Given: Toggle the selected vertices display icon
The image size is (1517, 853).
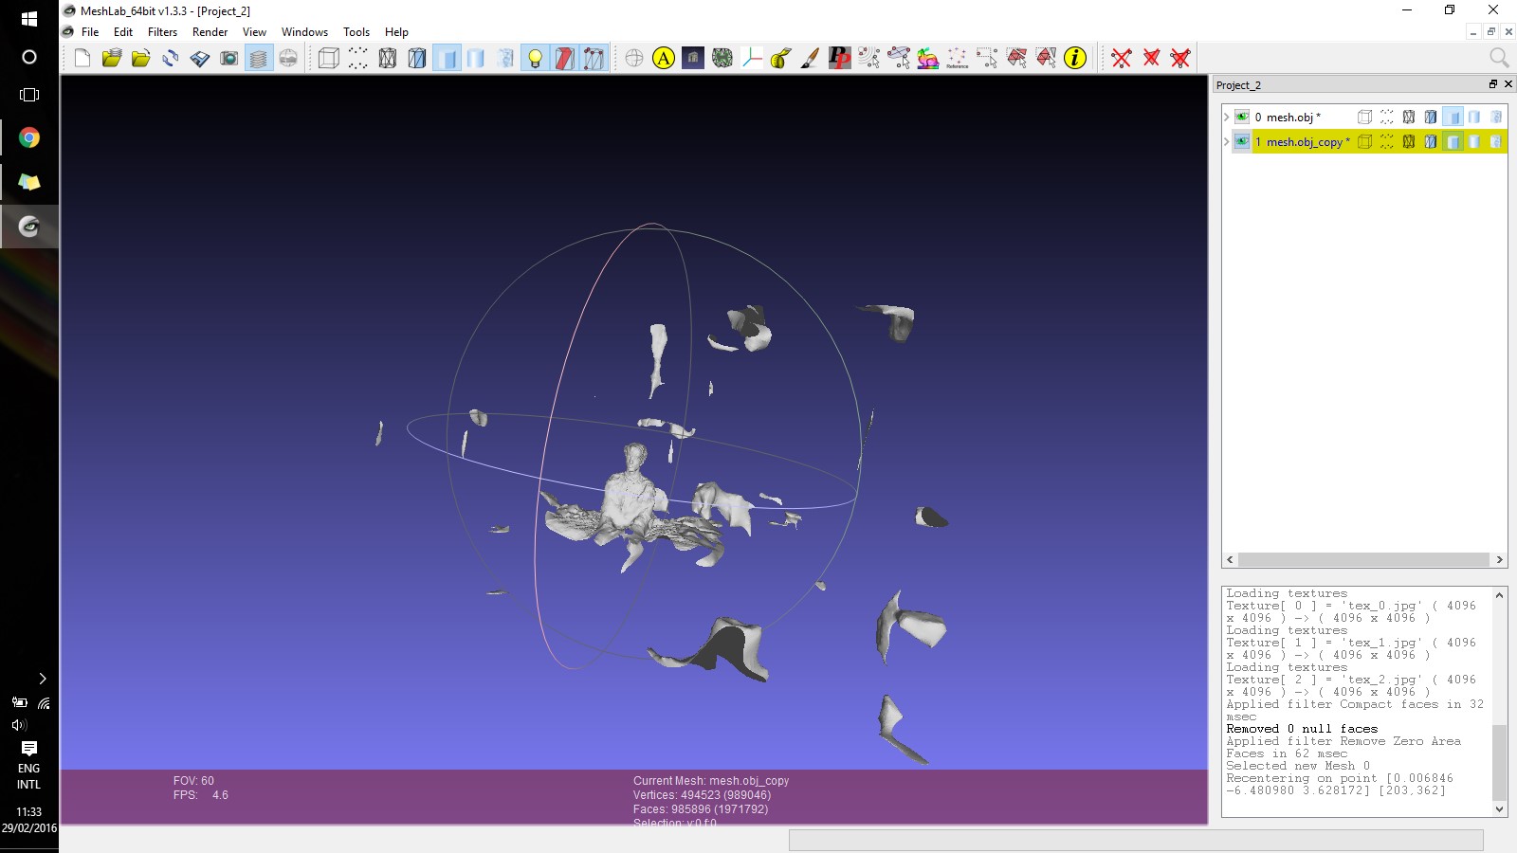Looking at the screenshot, I should (x=594, y=59).
